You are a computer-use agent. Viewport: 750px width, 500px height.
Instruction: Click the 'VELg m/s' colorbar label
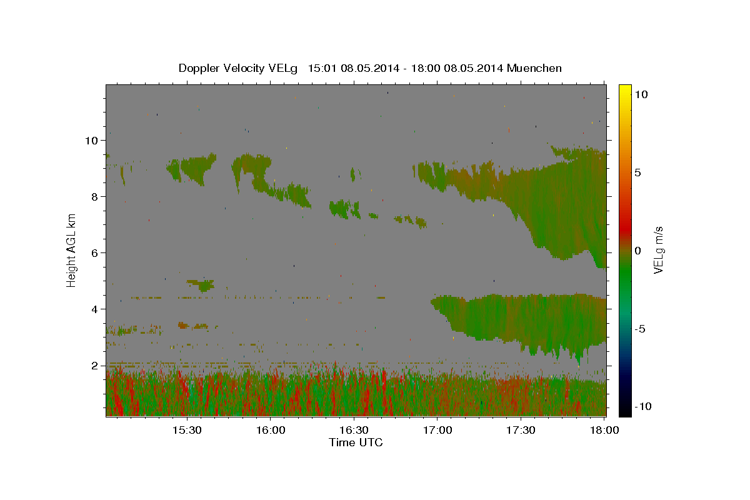point(658,250)
